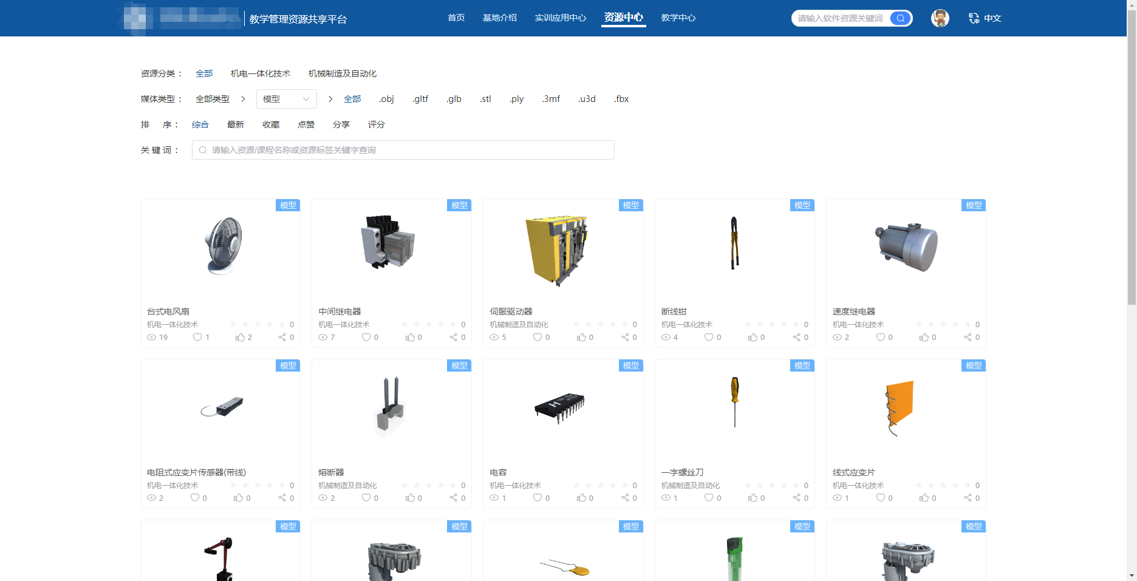The height and width of the screenshot is (581, 1137).
Task: Share the 伺服驱动器 model via share icon
Action: (625, 338)
